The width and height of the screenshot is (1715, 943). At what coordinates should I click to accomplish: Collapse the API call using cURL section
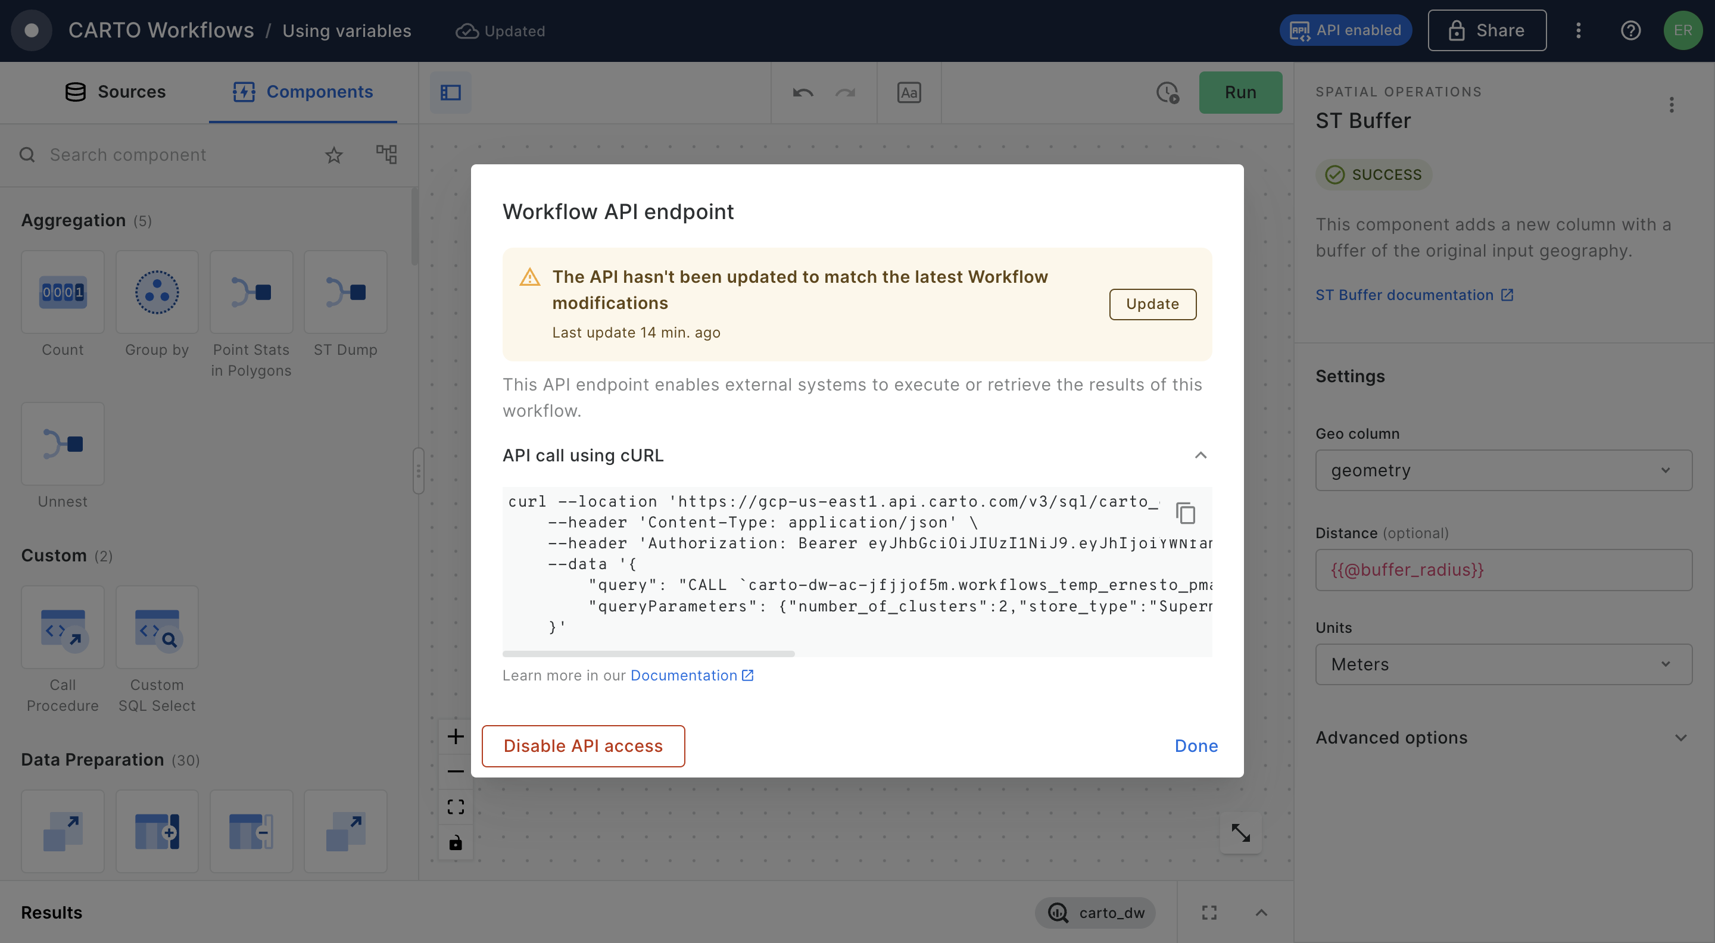(x=1200, y=455)
